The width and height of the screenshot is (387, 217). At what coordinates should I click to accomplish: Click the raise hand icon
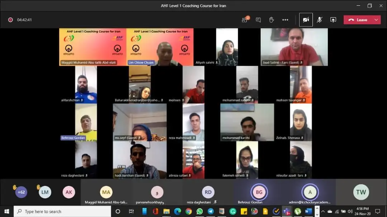click(272, 20)
